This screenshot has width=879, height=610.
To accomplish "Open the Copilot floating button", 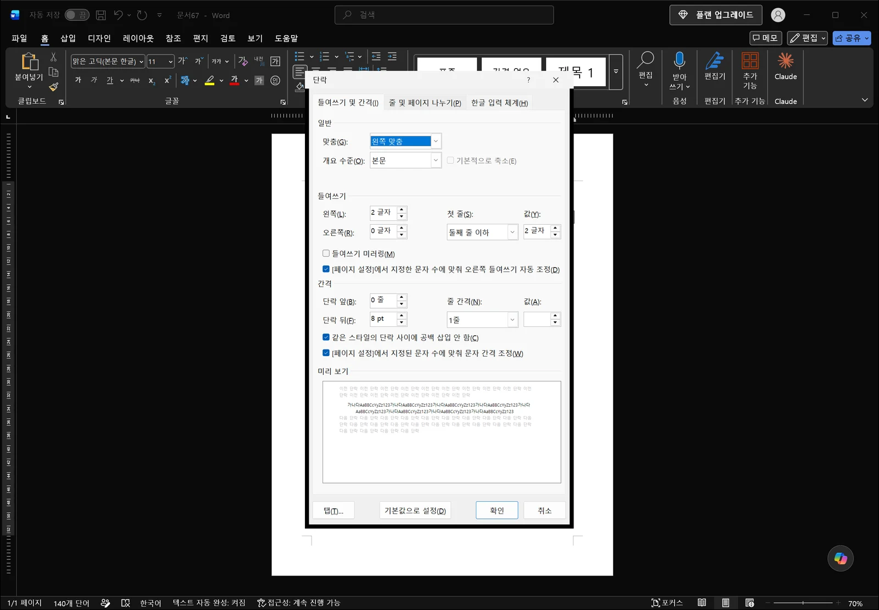I will (x=841, y=558).
